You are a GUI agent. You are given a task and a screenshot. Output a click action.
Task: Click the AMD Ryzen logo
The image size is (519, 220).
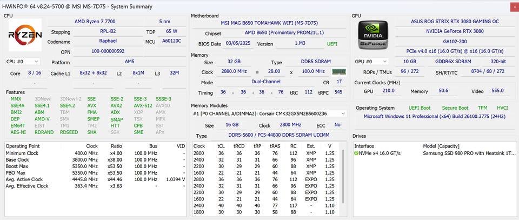(x=25, y=36)
